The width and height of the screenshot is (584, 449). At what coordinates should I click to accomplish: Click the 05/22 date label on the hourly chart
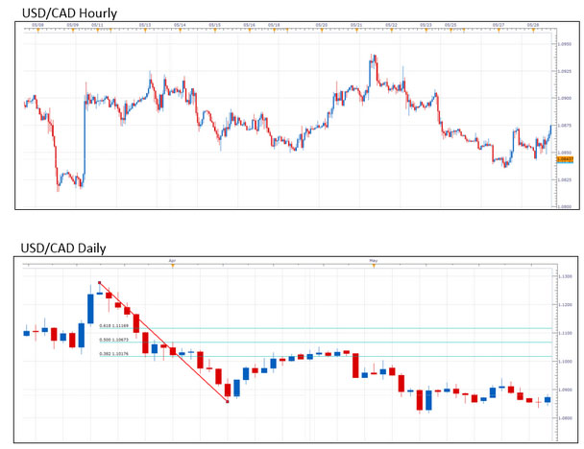click(391, 25)
